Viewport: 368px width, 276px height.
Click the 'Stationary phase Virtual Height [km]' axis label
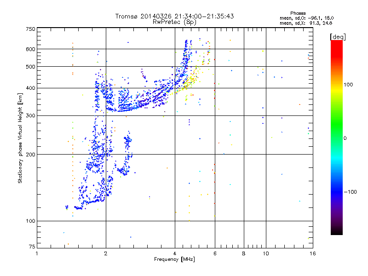(x=20, y=138)
